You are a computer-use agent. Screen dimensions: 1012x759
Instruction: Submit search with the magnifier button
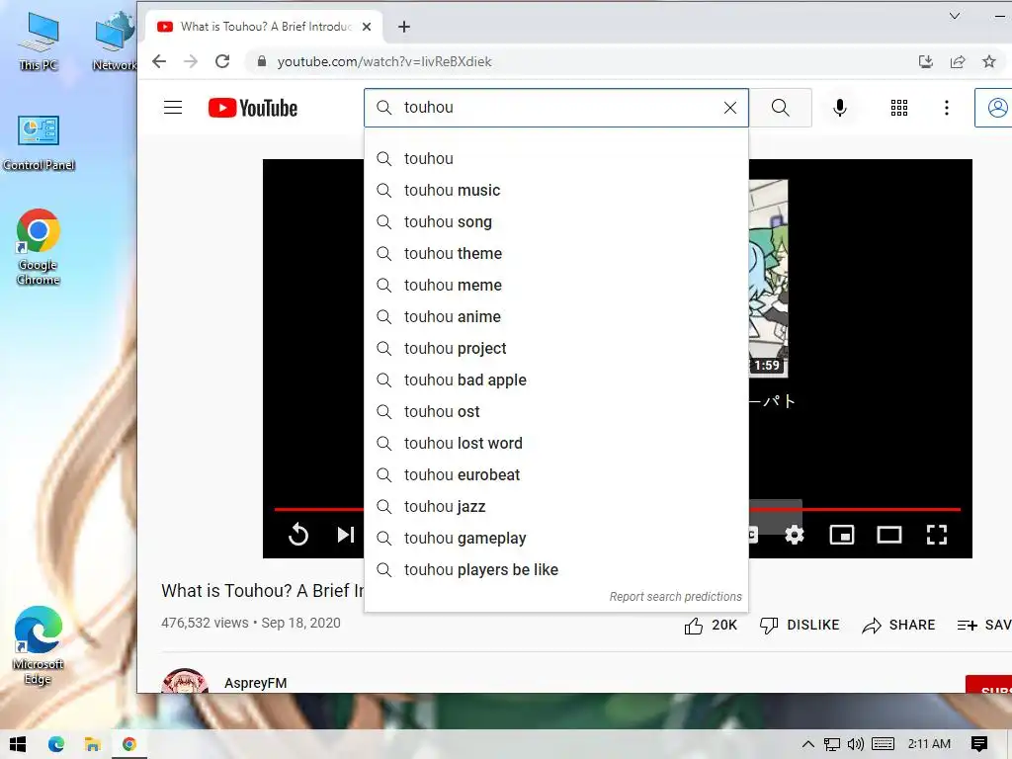pos(781,108)
